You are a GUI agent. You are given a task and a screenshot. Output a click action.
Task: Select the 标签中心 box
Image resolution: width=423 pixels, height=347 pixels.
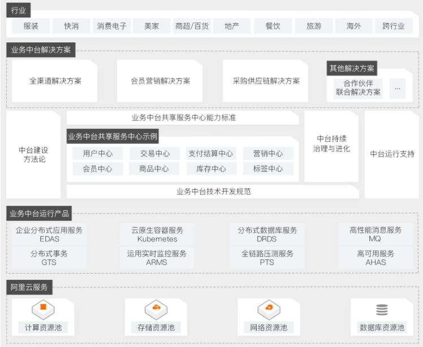click(268, 169)
